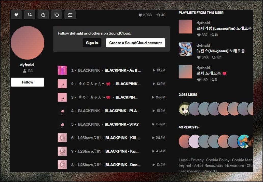Open the share icon button

point(43,15)
